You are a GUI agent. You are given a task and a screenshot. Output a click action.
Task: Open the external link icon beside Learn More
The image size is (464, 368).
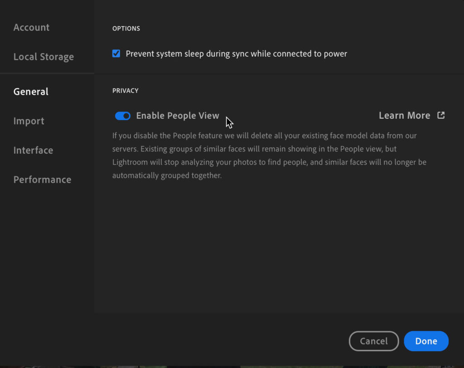[x=441, y=115]
